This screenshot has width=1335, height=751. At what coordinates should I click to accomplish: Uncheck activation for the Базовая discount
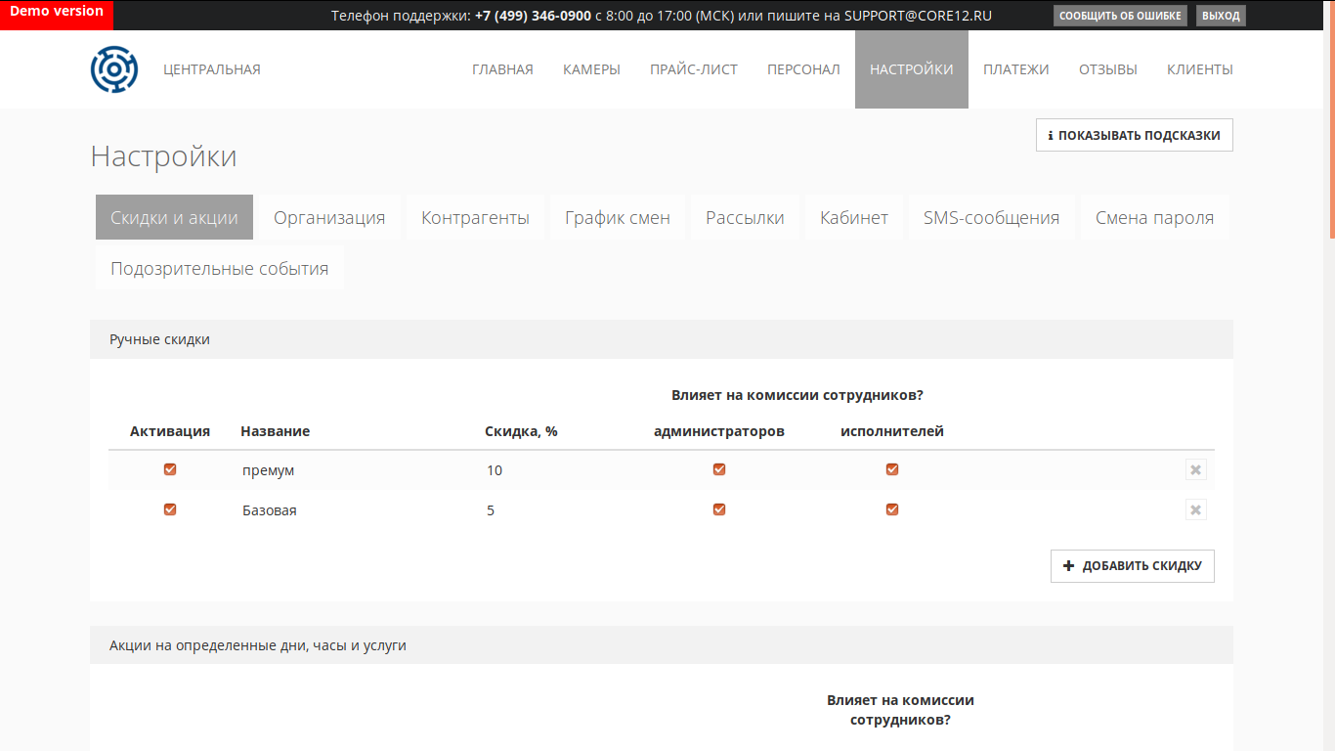170,509
